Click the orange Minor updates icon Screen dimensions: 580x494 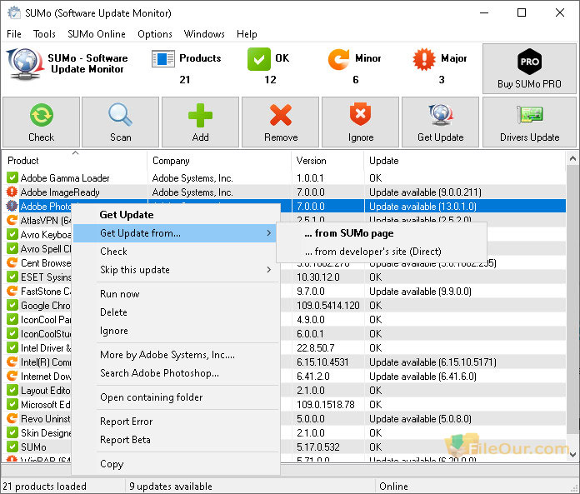click(x=338, y=59)
